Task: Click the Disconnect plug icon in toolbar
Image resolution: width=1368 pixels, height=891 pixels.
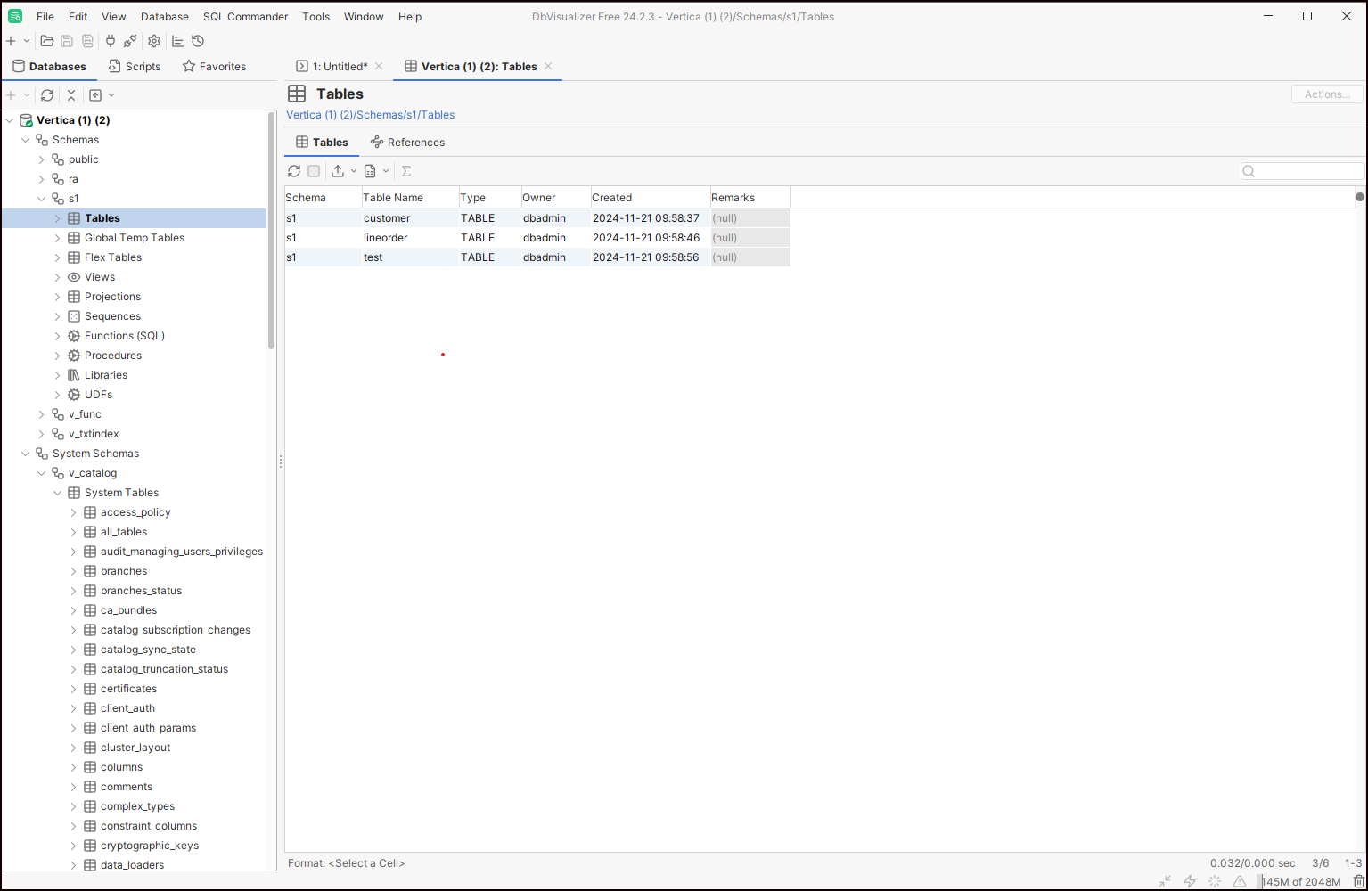Action: (x=130, y=41)
